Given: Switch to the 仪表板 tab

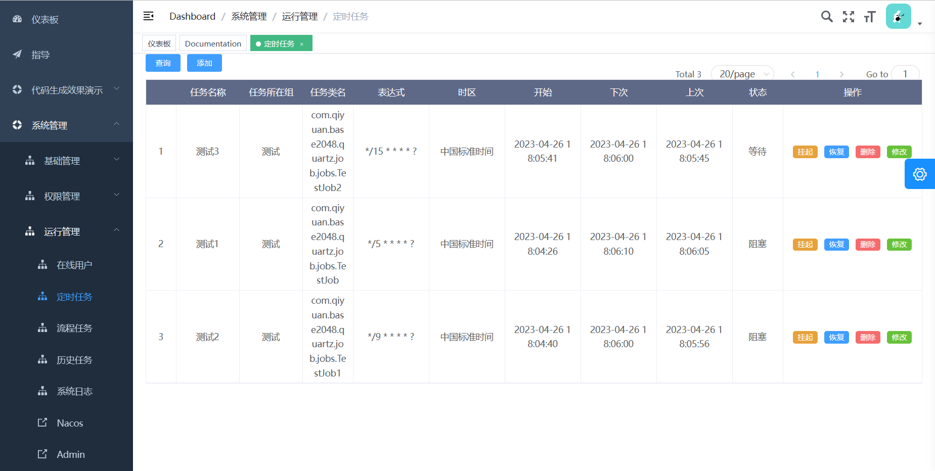Looking at the screenshot, I should pos(159,43).
